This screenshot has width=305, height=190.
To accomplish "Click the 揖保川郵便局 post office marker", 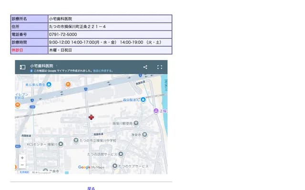I will pyautogui.click(x=136, y=123).
